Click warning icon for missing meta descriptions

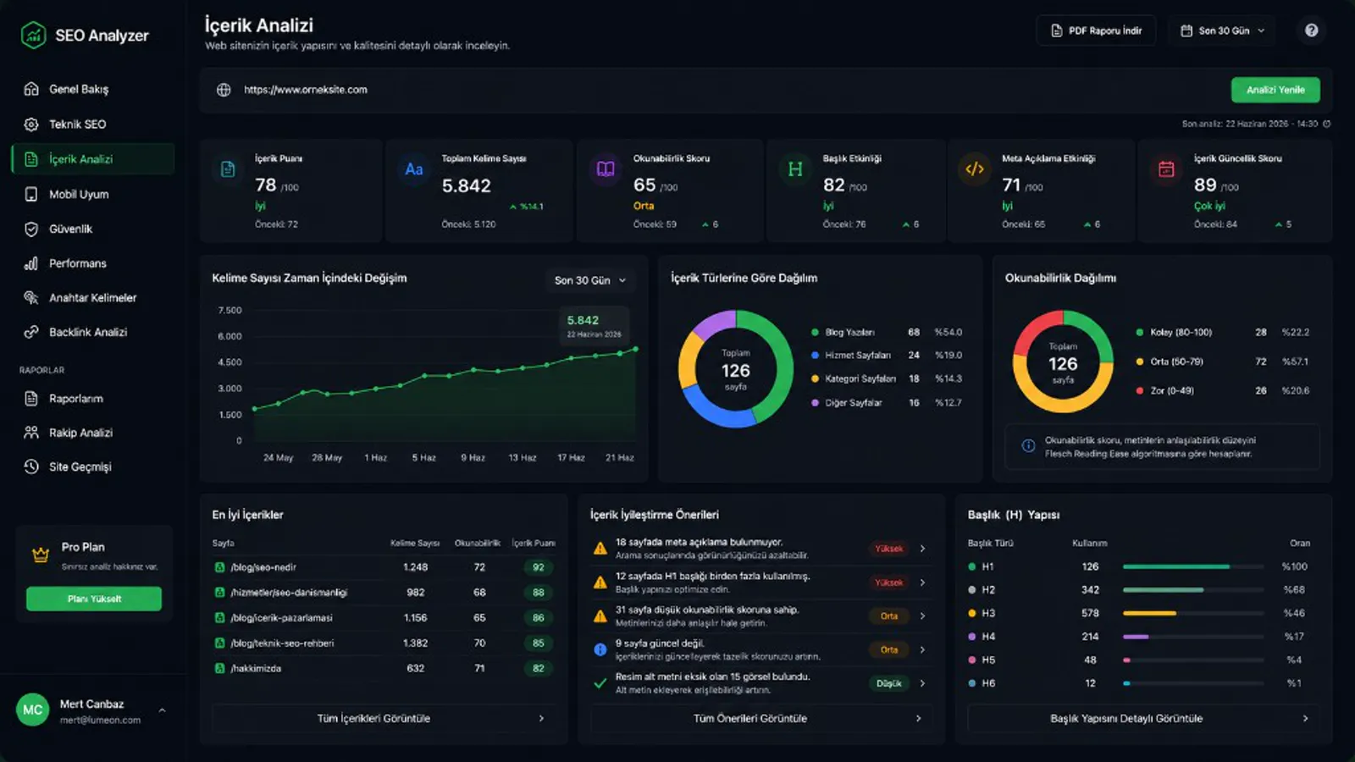(x=600, y=549)
